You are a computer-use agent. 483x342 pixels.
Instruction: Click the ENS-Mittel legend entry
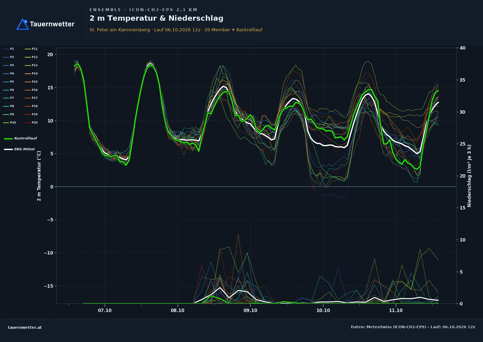click(x=19, y=149)
